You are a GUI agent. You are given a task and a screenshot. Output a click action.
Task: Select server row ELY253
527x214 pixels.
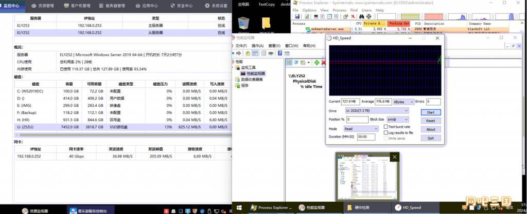[123, 26]
